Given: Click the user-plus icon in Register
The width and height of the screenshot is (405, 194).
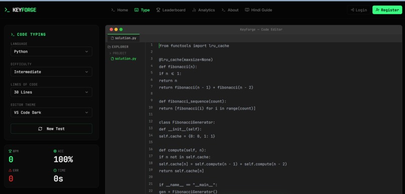Looking at the screenshot, I should [377, 10].
